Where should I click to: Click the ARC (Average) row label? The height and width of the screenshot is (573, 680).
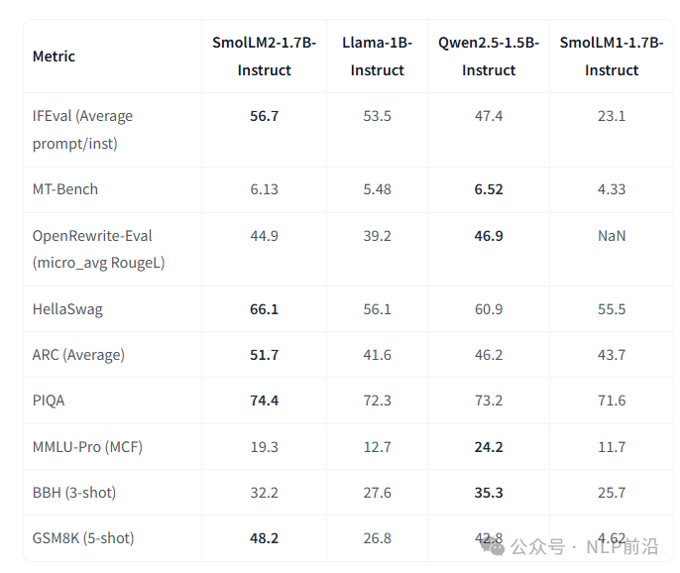point(78,355)
